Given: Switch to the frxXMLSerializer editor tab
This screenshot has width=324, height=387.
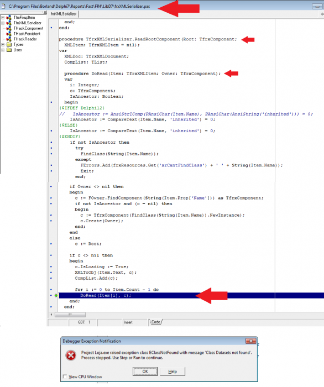Looking at the screenshot, I should [64, 14].
